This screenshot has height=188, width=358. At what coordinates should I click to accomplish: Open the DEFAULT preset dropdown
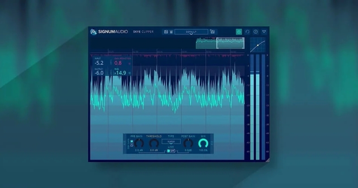pos(191,32)
